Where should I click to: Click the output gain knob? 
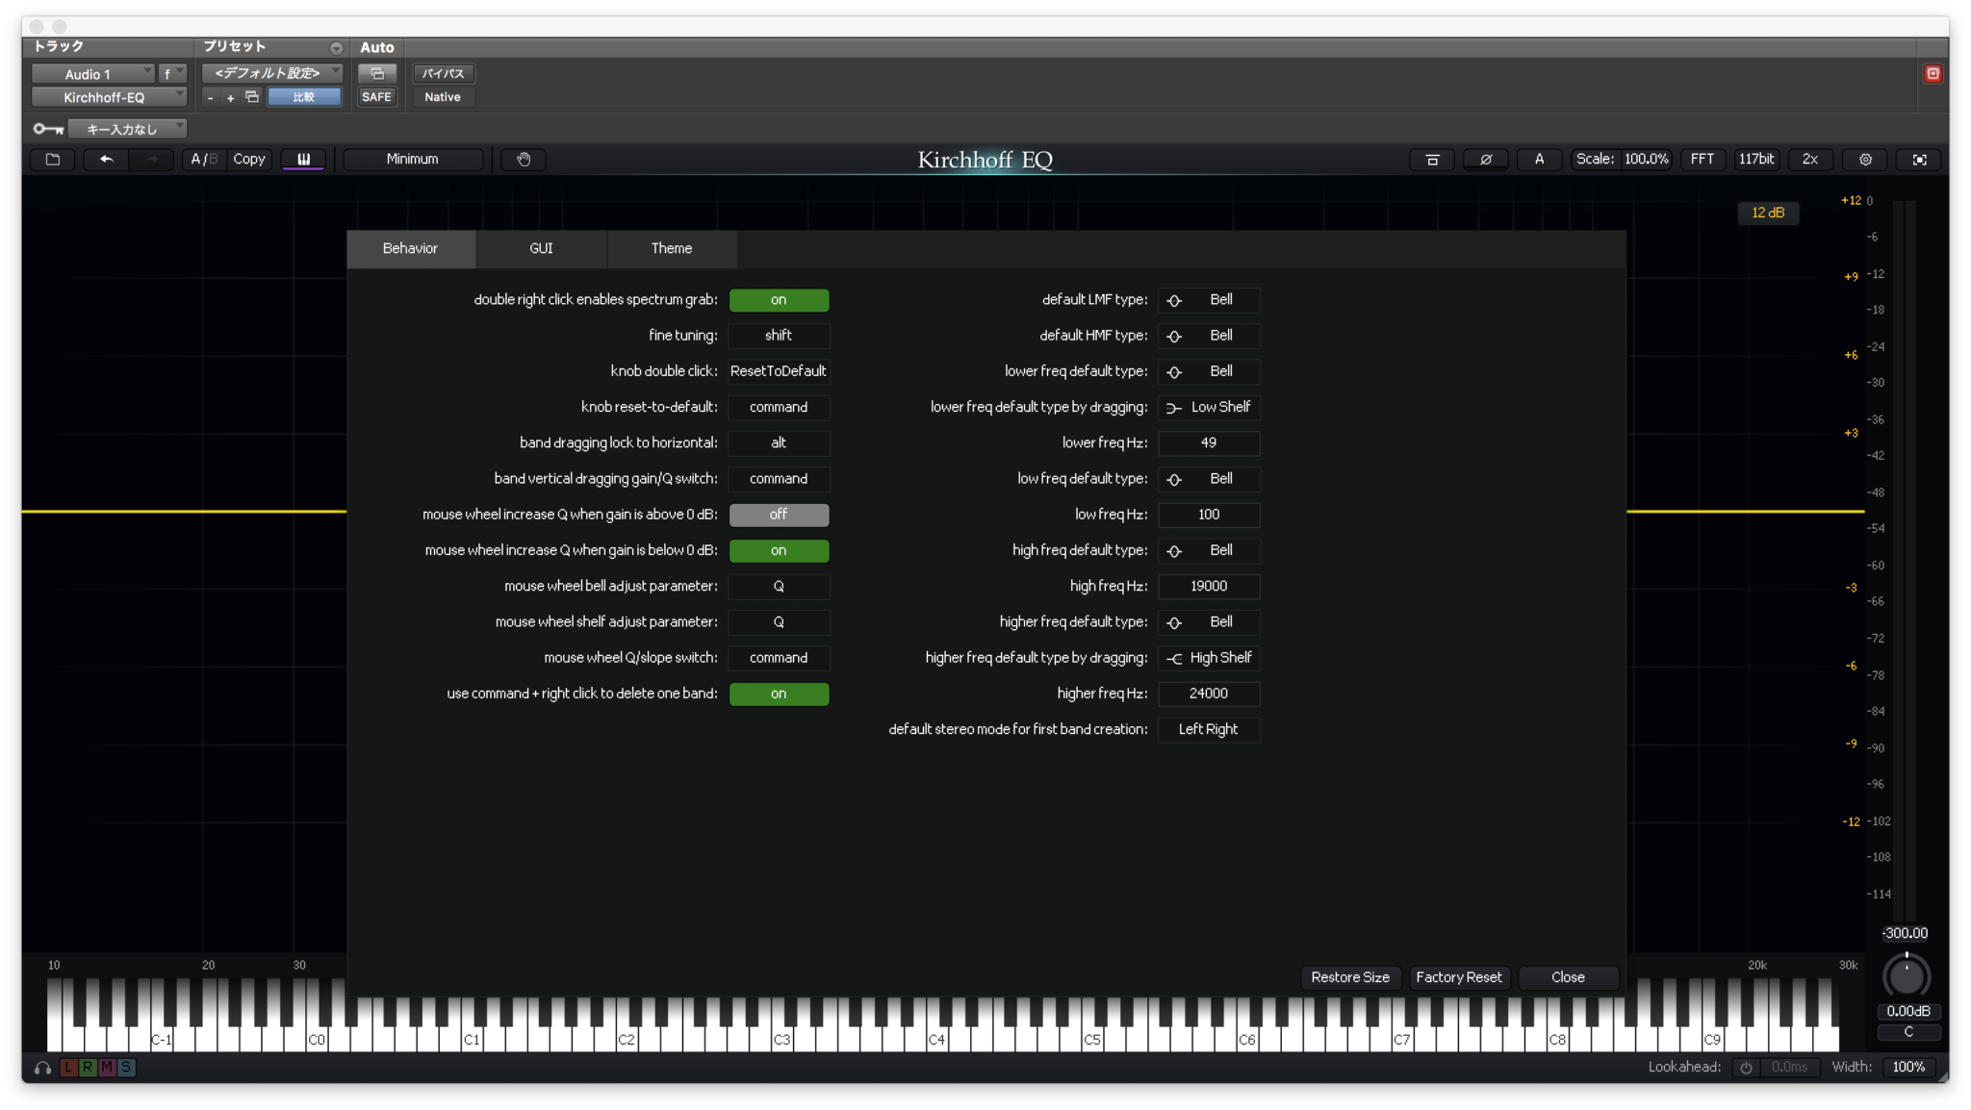pos(1905,976)
